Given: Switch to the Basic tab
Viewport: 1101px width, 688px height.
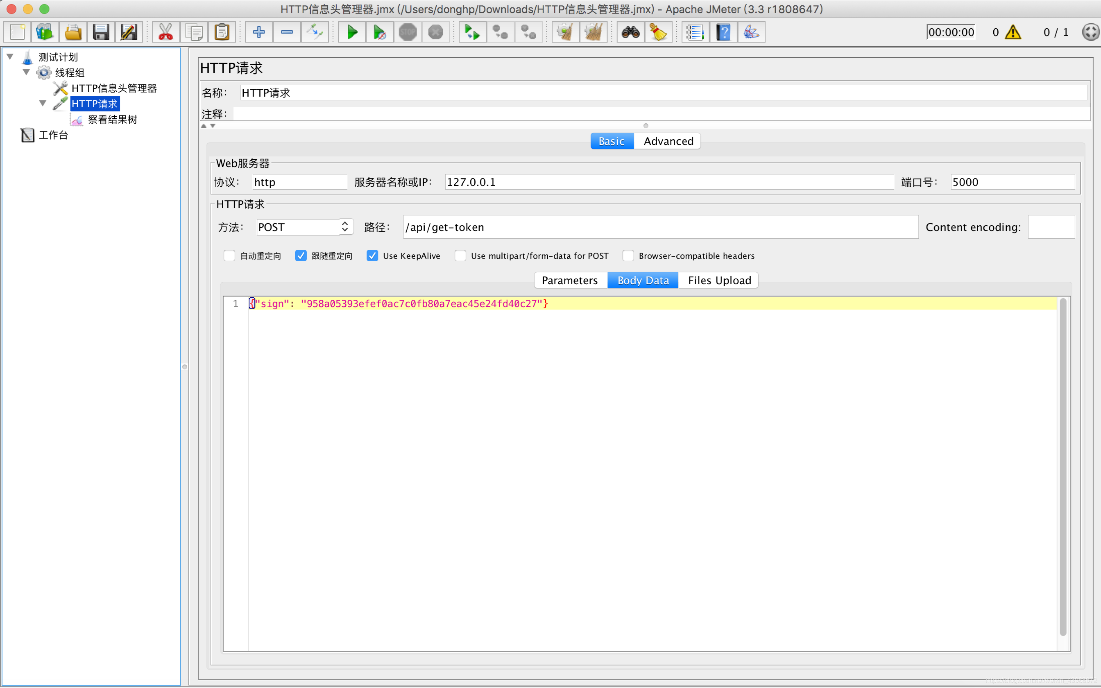Looking at the screenshot, I should tap(612, 141).
